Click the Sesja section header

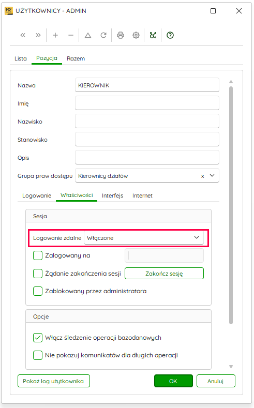point(118,216)
